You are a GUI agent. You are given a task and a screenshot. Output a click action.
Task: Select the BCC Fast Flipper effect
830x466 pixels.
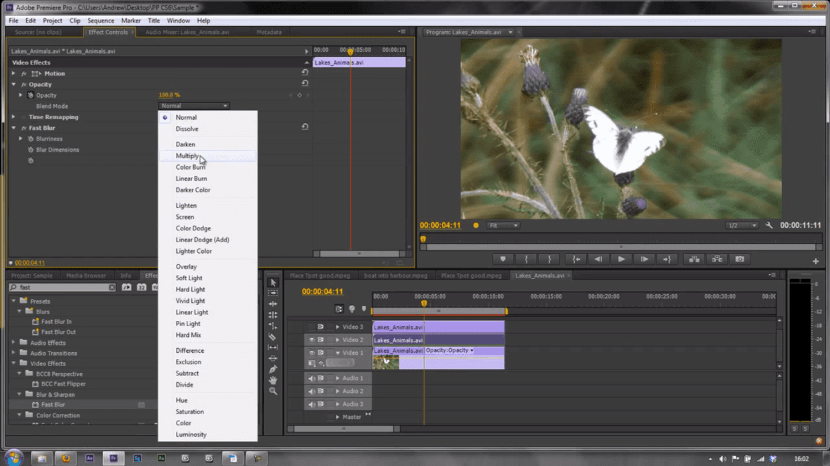click(x=63, y=384)
